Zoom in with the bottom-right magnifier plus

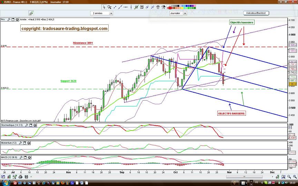295,177
